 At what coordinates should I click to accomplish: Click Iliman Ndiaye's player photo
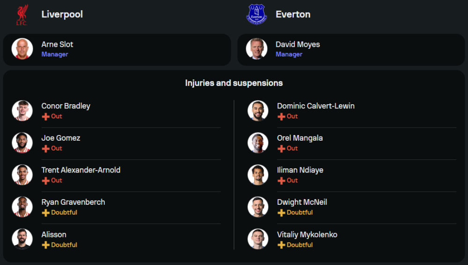(x=258, y=175)
